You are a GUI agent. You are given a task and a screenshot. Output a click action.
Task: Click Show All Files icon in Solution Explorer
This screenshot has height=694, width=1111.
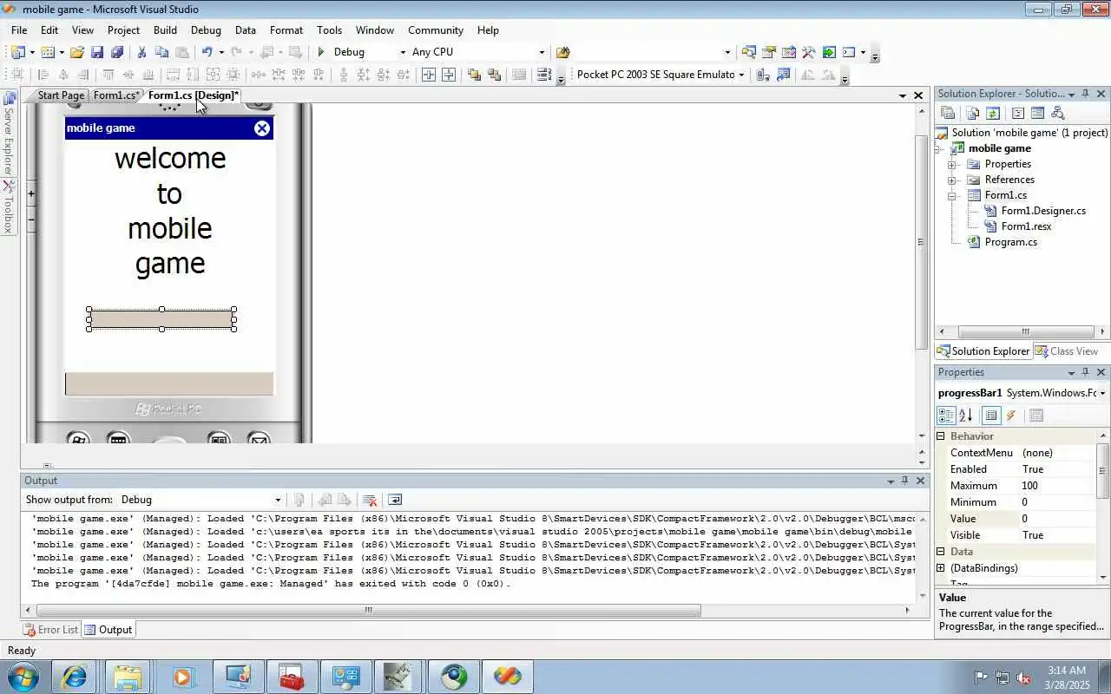coord(972,113)
